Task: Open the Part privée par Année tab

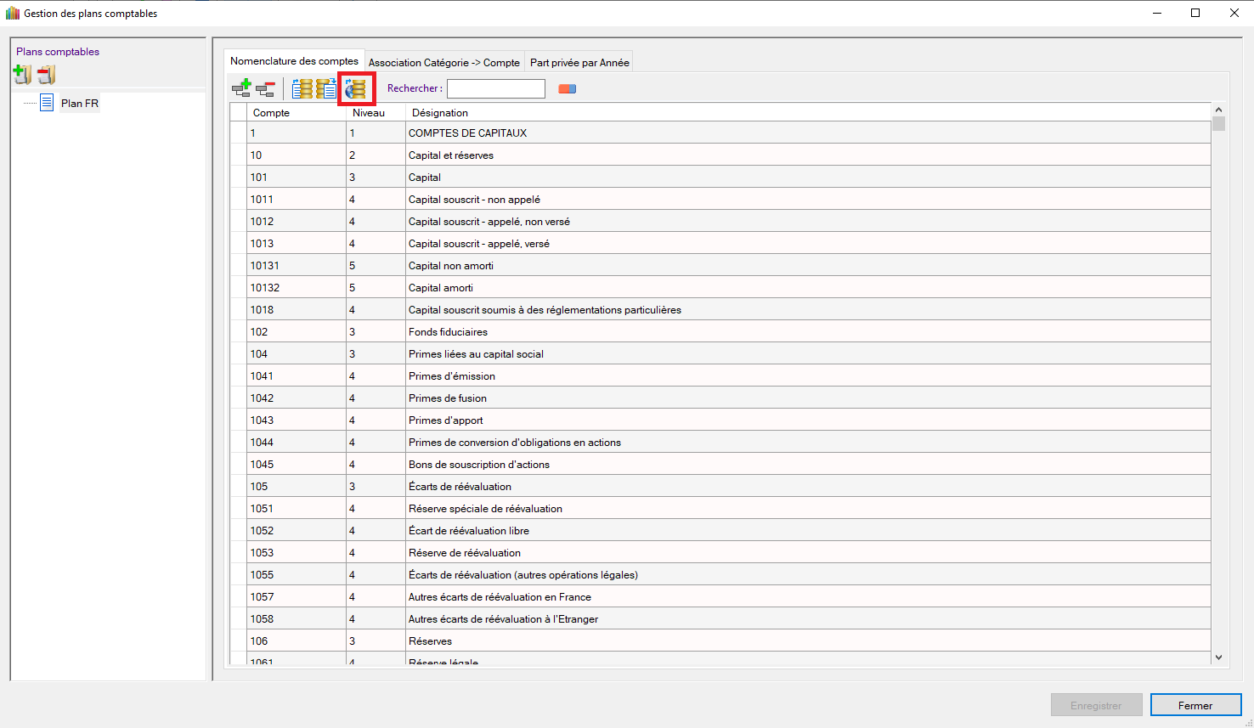Action: [x=579, y=62]
